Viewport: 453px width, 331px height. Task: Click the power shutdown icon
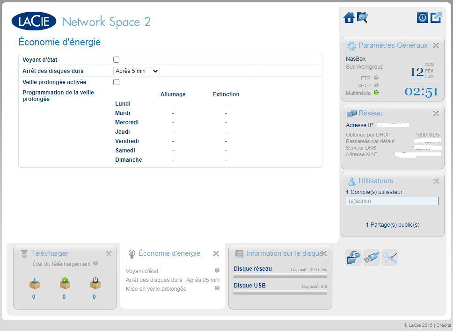[422, 18]
